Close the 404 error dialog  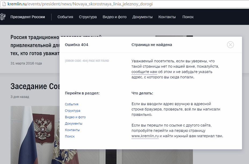point(230,45)
